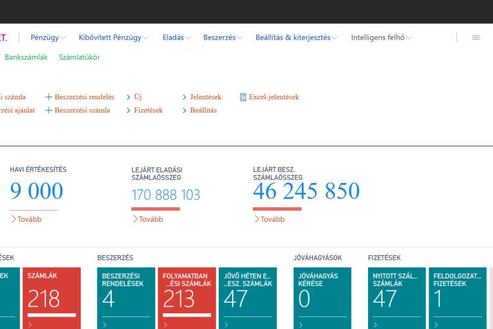Click Tovább under Lejárt besz. számlaösszeg
Viewport: 493px width, 329px height.
pyautogui.click(x=270, y=219)
